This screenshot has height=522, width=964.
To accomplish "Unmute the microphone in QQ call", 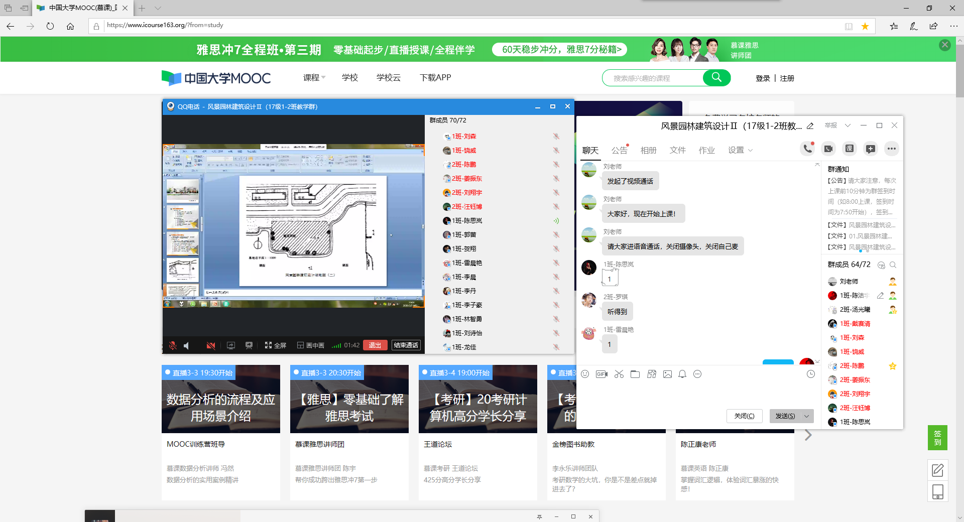I will (x=173, y=345).
